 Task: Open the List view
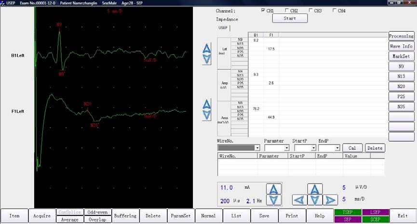click(236, 216)
